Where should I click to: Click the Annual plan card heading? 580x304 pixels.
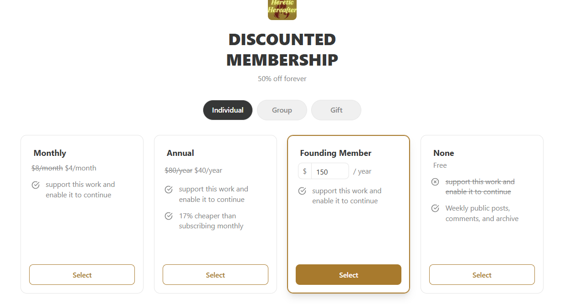(180, 153)
